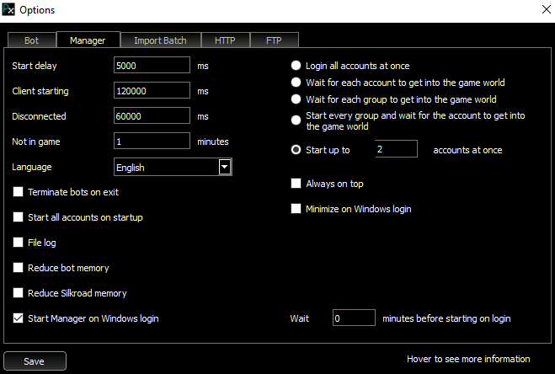Viewport: 555px width, 374px height.
Task: Switch to the Bot tab
Action: [x=31, y=40]
